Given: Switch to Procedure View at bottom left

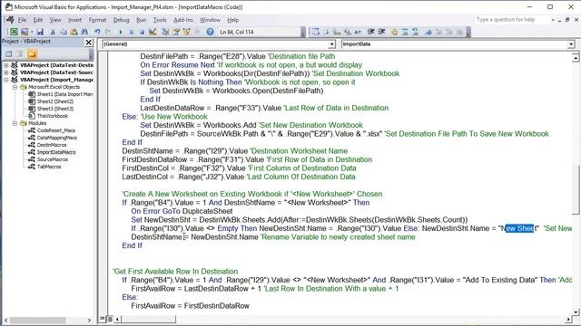Looking at the screenshot, I should click(x=103, y=319).
